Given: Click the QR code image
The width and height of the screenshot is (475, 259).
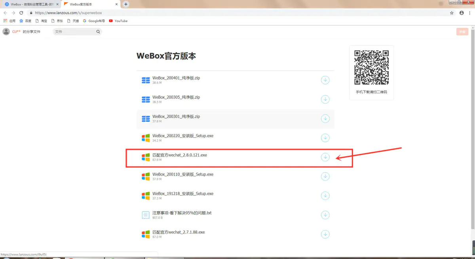Looking at the screenshot, I should 371,67.
